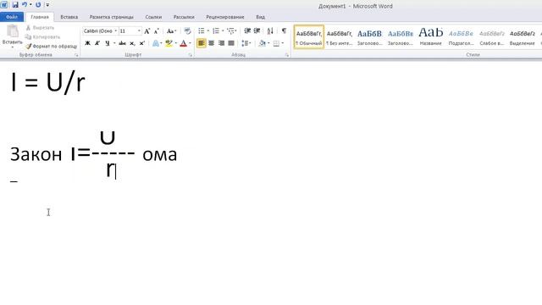
Task: Decrease font size with the small A icon
Action: coord(156,31)
